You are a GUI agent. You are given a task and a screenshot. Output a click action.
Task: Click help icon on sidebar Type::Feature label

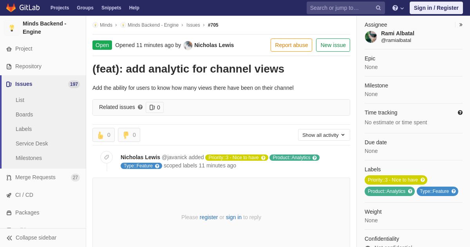click(454, 191)
